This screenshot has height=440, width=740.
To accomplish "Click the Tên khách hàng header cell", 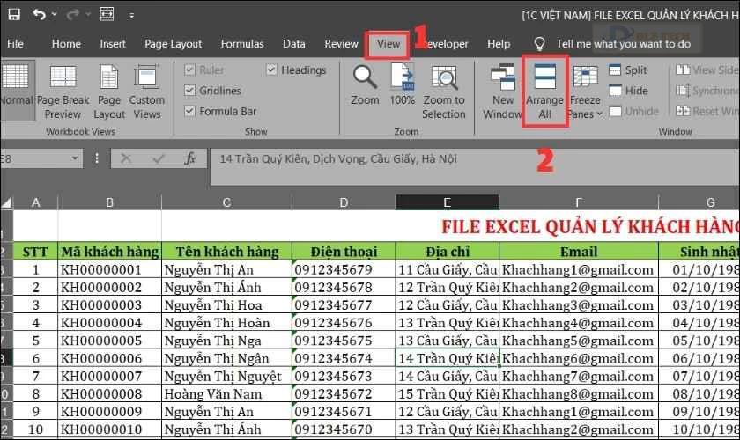I will tap(226, 252).
